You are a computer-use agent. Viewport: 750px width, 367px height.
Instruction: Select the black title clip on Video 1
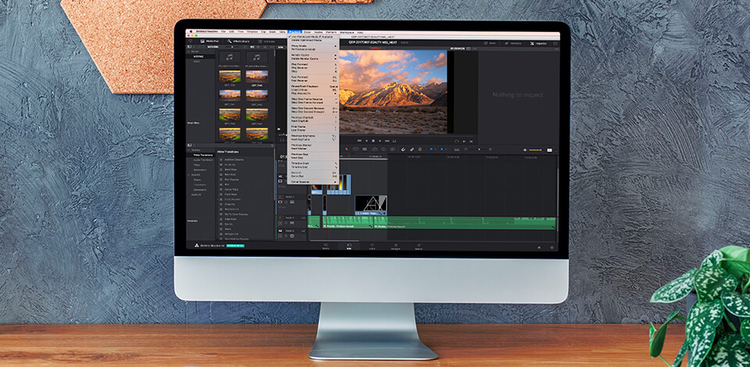(x=370, y=205)
